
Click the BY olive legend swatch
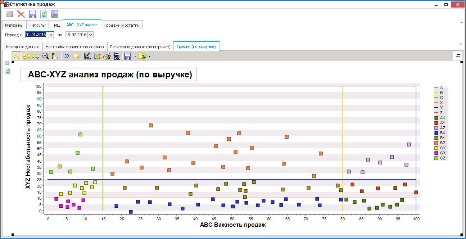[x=436, y=138]
